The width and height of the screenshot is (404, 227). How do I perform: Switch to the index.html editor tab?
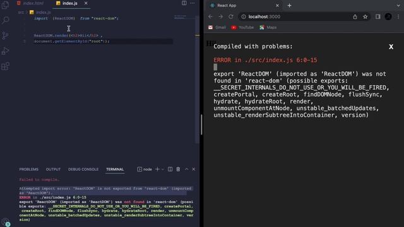tap(30, 3)
